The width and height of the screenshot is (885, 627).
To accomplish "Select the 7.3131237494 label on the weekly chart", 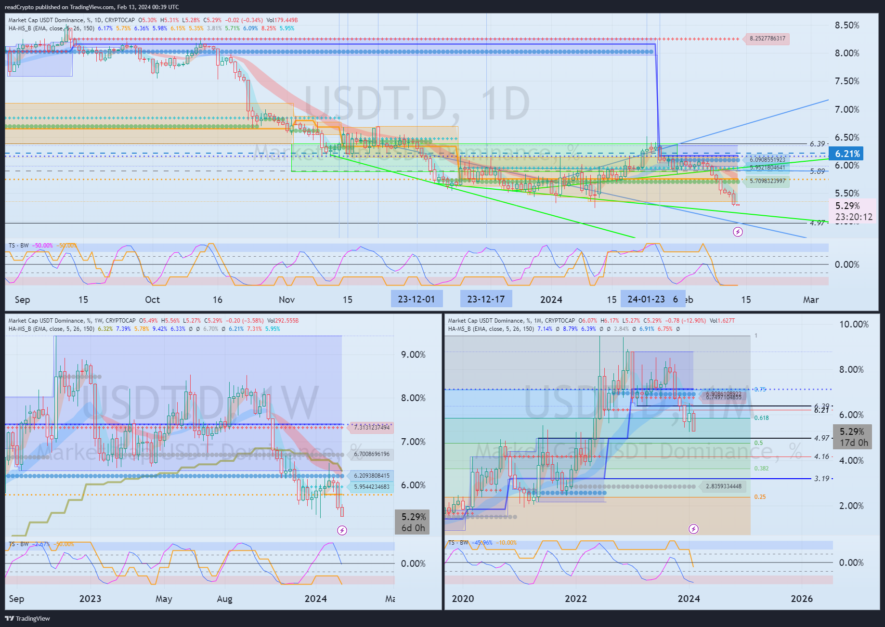I will (371, 428).
